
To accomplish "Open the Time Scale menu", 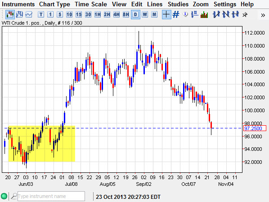I will 91,4.
